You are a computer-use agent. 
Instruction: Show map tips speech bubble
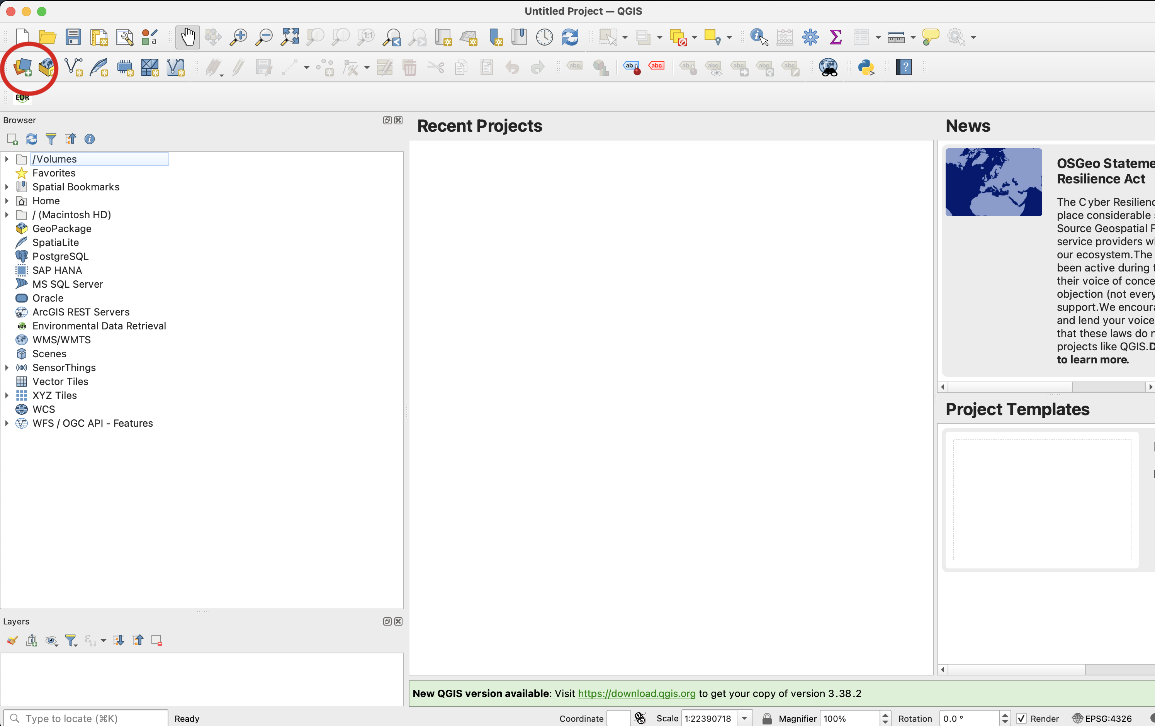pyautogui.click(x=931, y=37)
